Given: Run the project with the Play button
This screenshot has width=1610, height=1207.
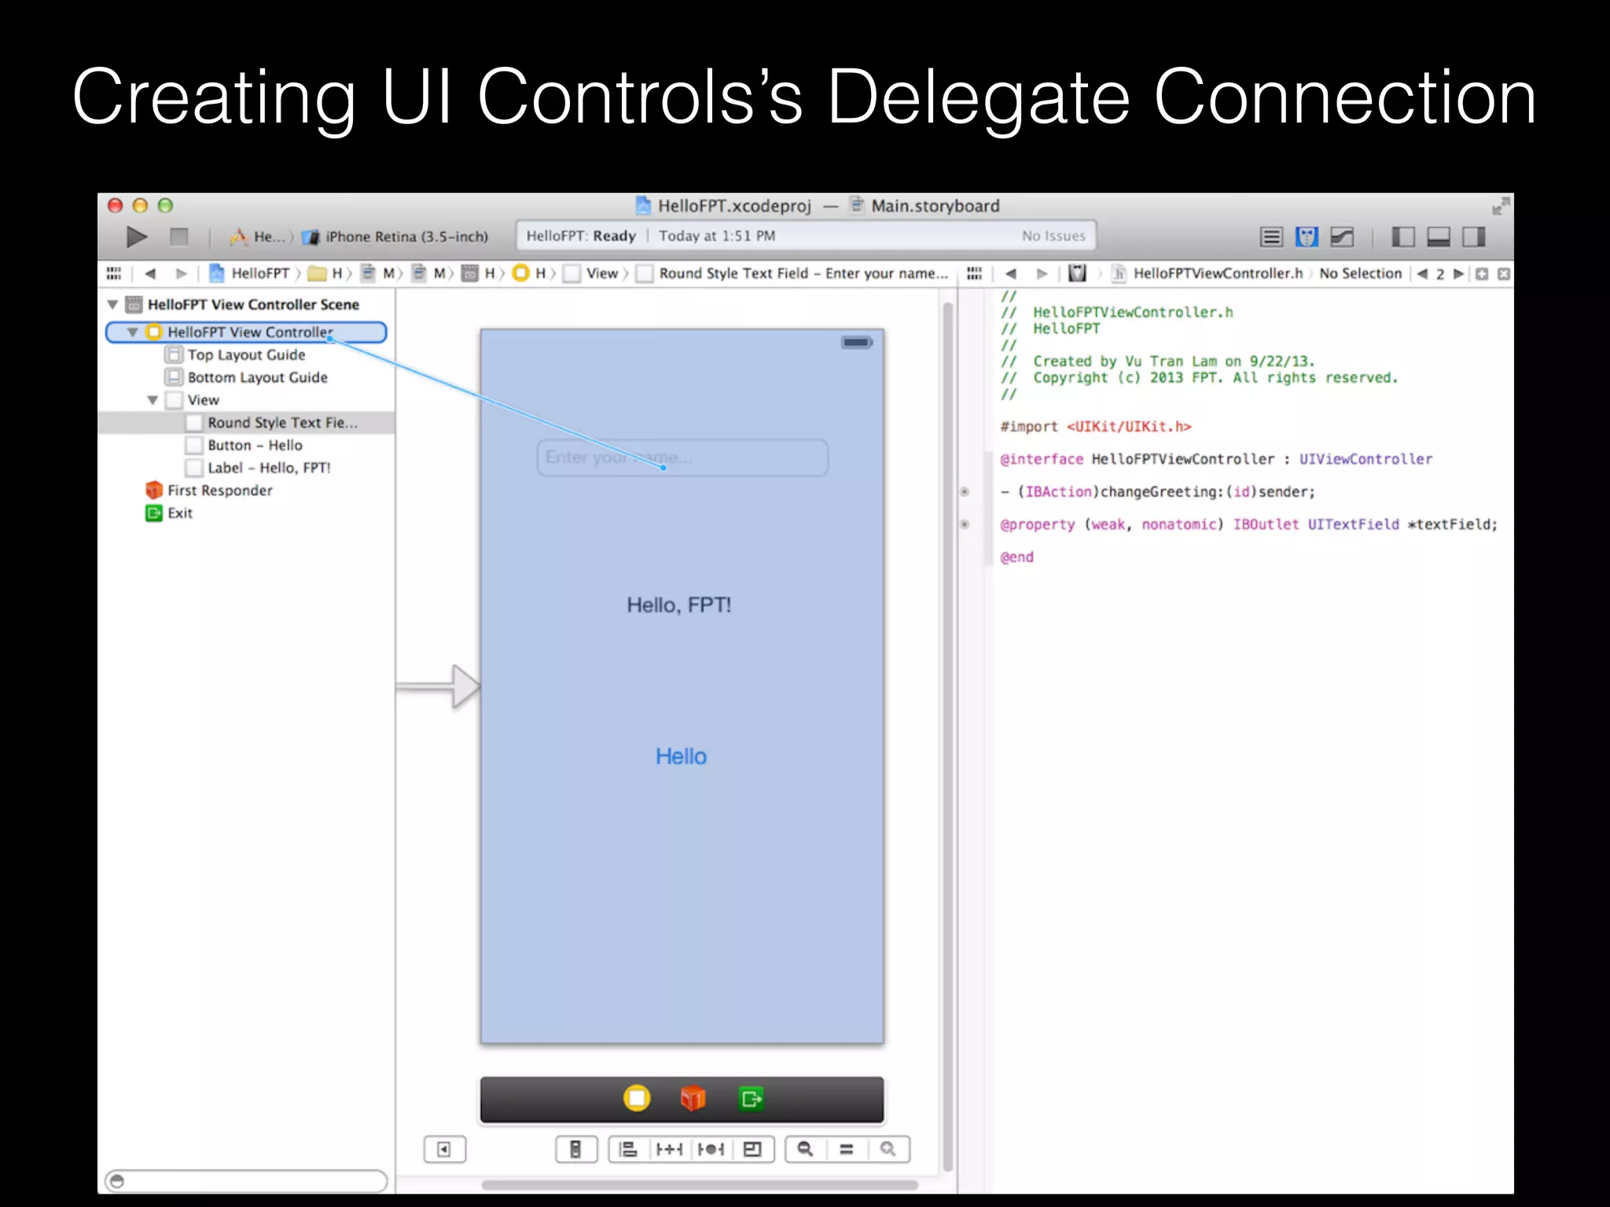Looking at the screenshot, I should coord(137,236).
